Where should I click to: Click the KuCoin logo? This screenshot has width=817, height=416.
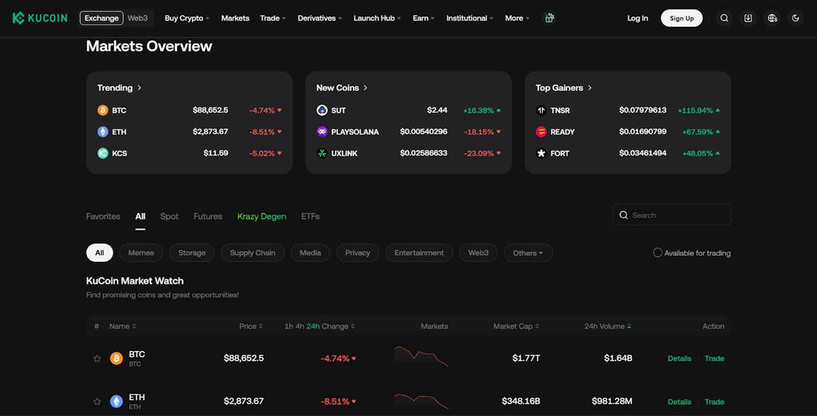[x=40, y=18]
